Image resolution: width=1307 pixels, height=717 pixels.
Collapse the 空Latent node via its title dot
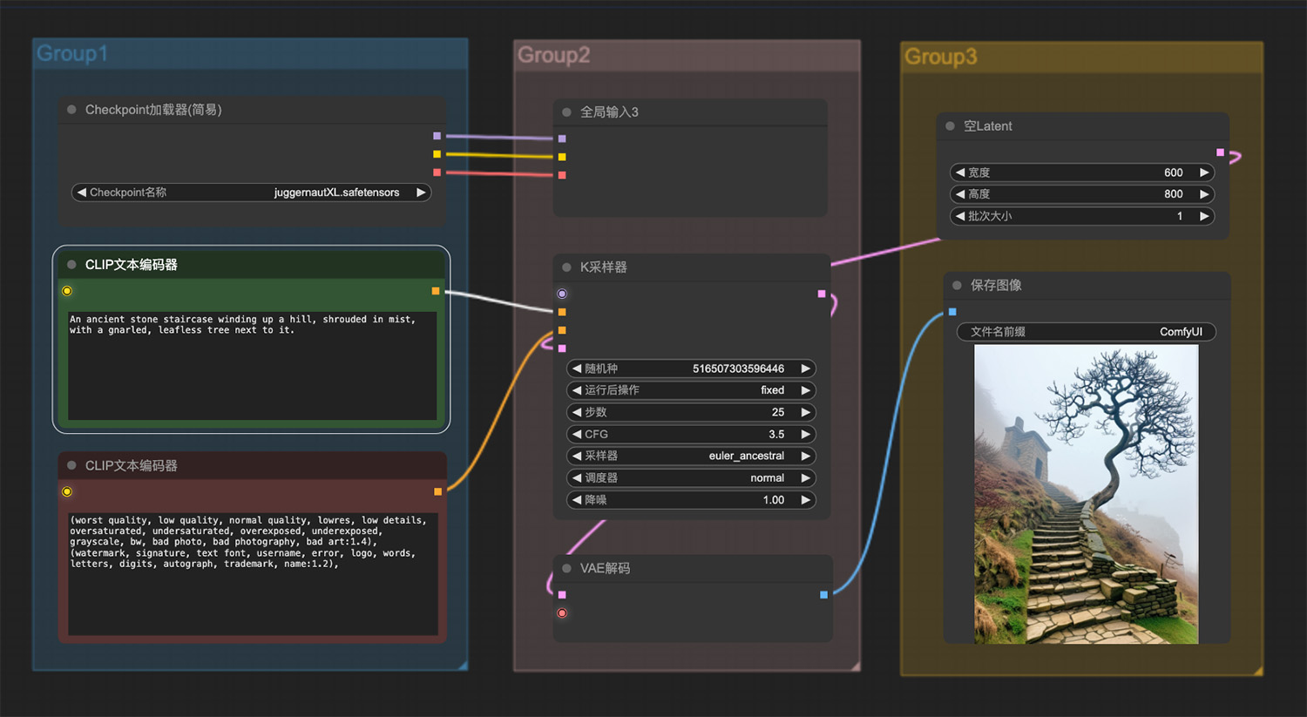tap(950, 126)
